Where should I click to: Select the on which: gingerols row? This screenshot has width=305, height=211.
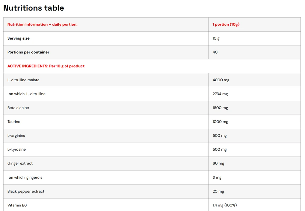pos(152,178)
